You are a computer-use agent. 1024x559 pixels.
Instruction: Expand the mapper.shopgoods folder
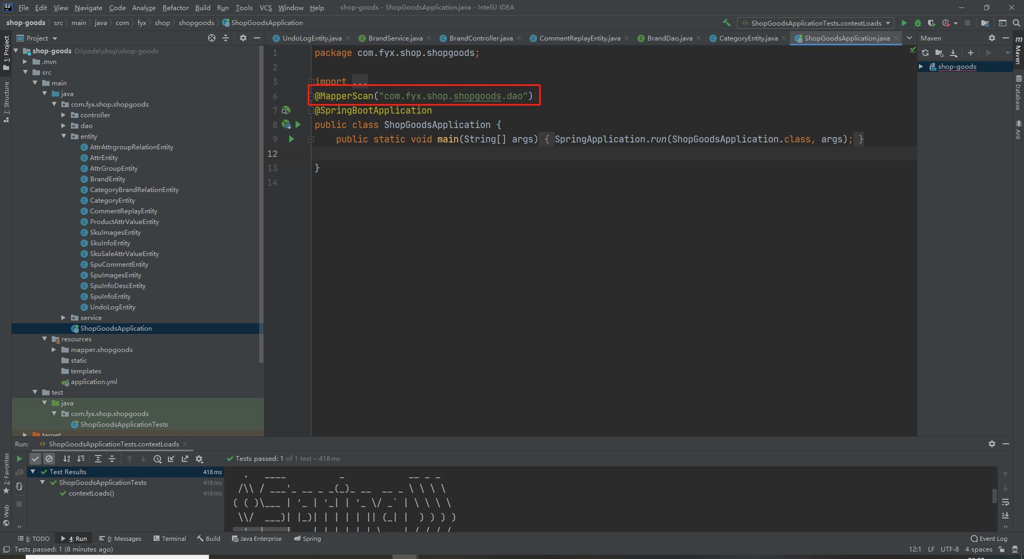click(54, 350)
